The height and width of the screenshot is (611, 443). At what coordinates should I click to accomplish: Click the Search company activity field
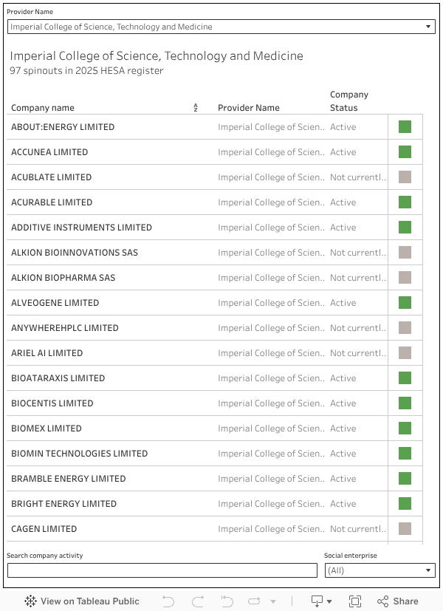(x=162, y=570)
